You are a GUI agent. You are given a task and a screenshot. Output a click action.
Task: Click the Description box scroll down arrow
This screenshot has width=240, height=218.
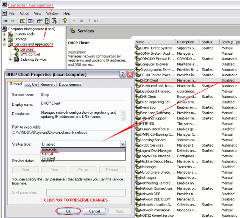[123, 118]
